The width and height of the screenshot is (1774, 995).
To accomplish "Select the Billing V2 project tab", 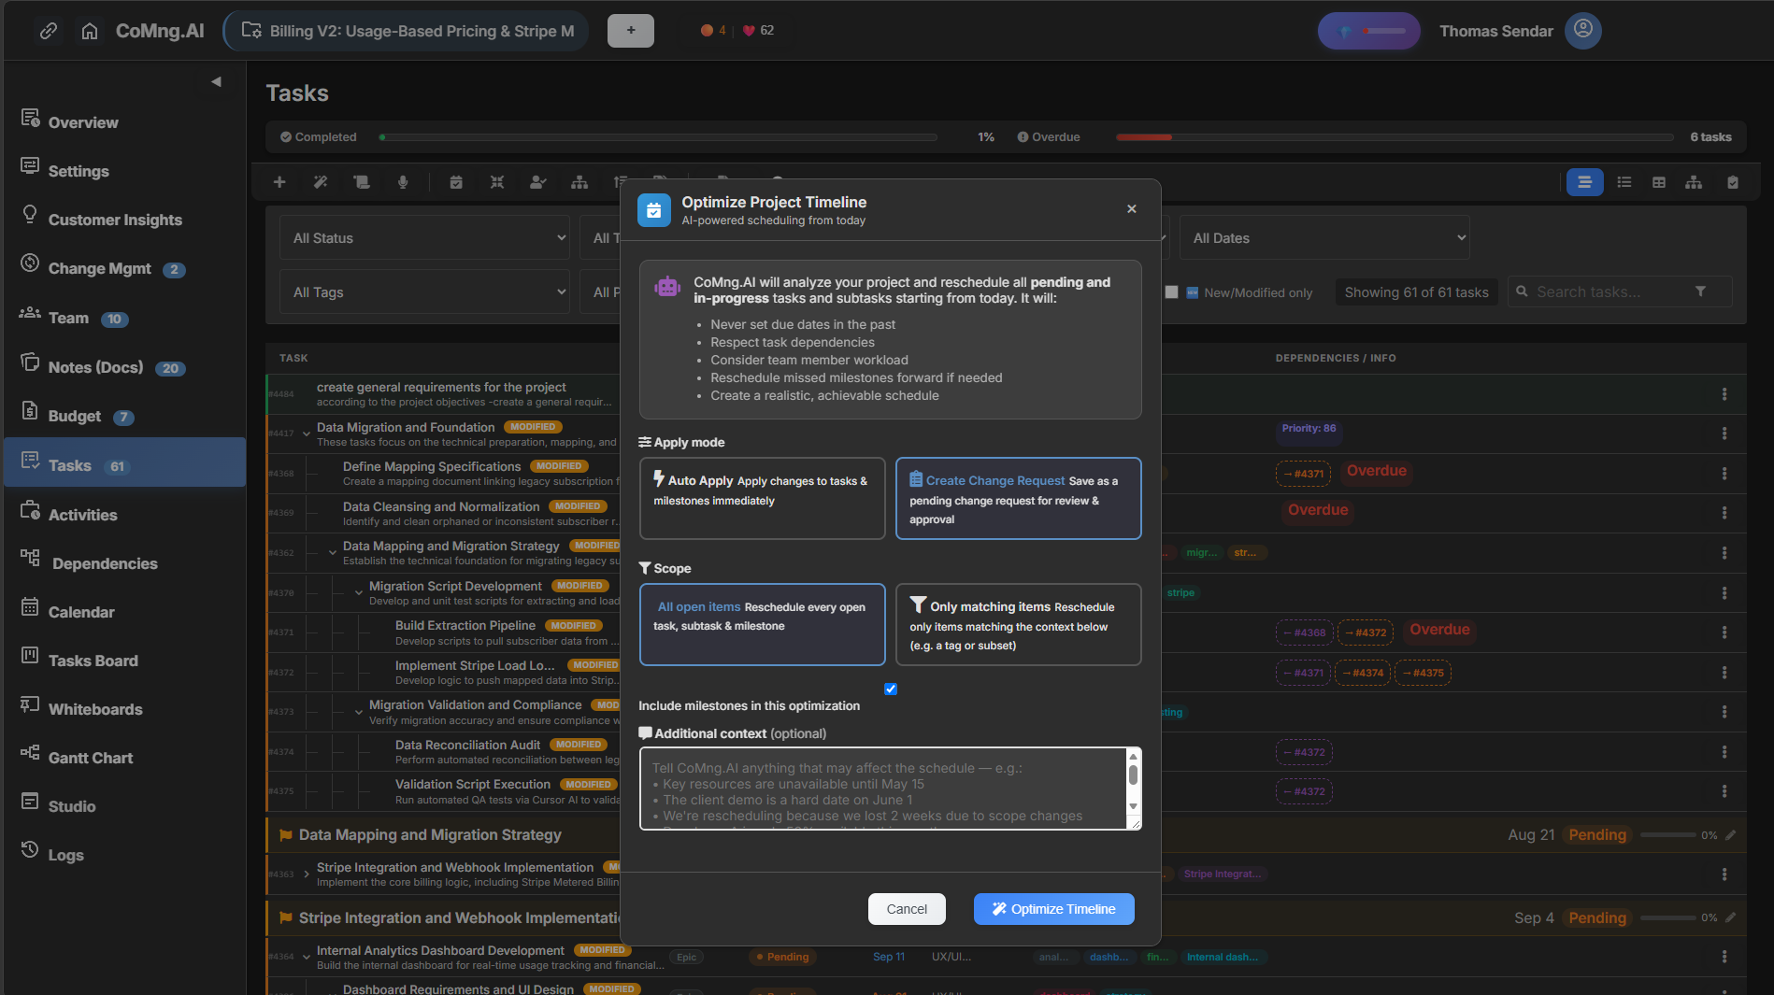I will click(408, 31).
